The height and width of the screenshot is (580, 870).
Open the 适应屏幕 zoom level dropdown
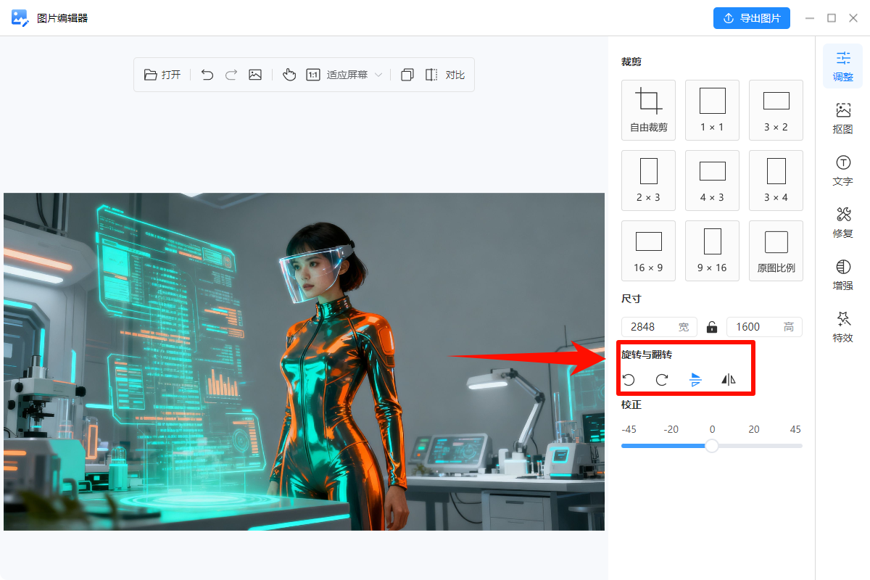pos(355,74)
